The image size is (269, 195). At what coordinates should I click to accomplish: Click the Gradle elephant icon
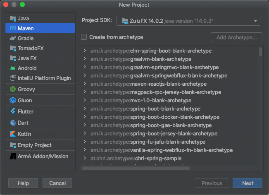[x=13, y=38]
